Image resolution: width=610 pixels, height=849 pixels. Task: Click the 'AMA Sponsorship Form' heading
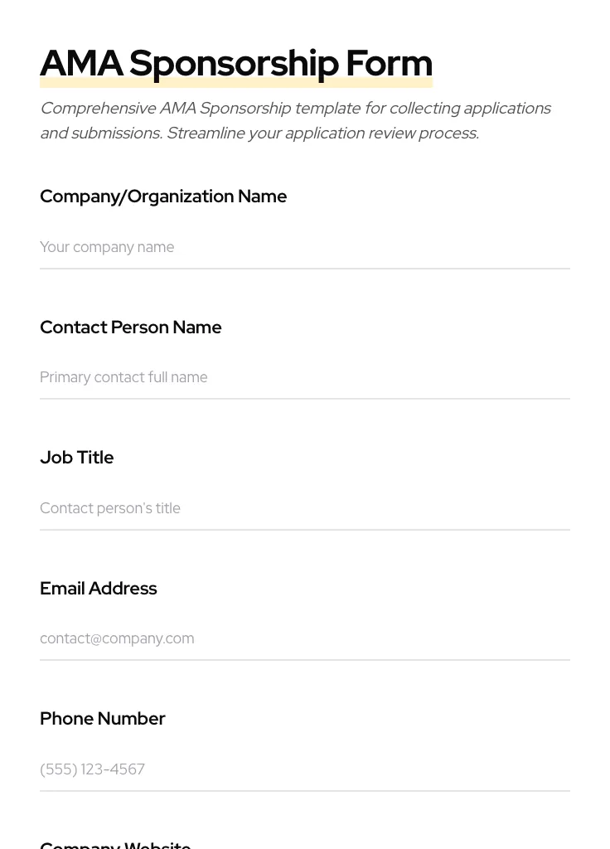[236, 64]
